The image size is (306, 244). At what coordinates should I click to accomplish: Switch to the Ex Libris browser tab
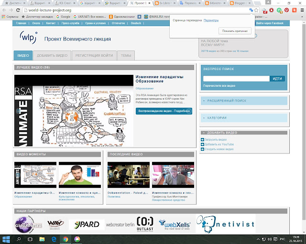tap(165, 3)
